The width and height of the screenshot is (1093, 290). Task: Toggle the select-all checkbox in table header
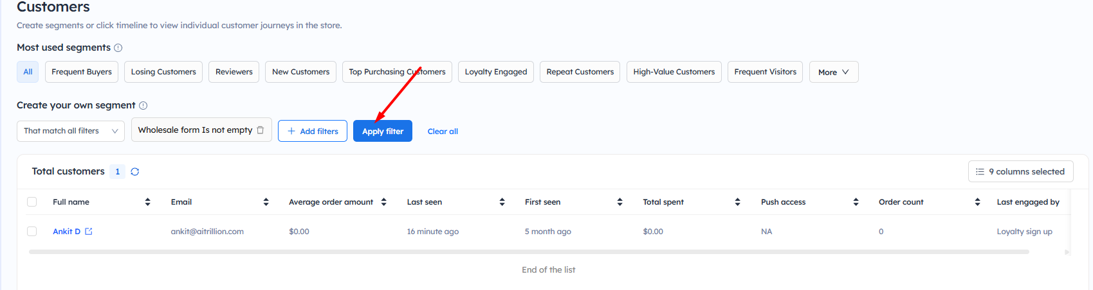tap(32, 202)
